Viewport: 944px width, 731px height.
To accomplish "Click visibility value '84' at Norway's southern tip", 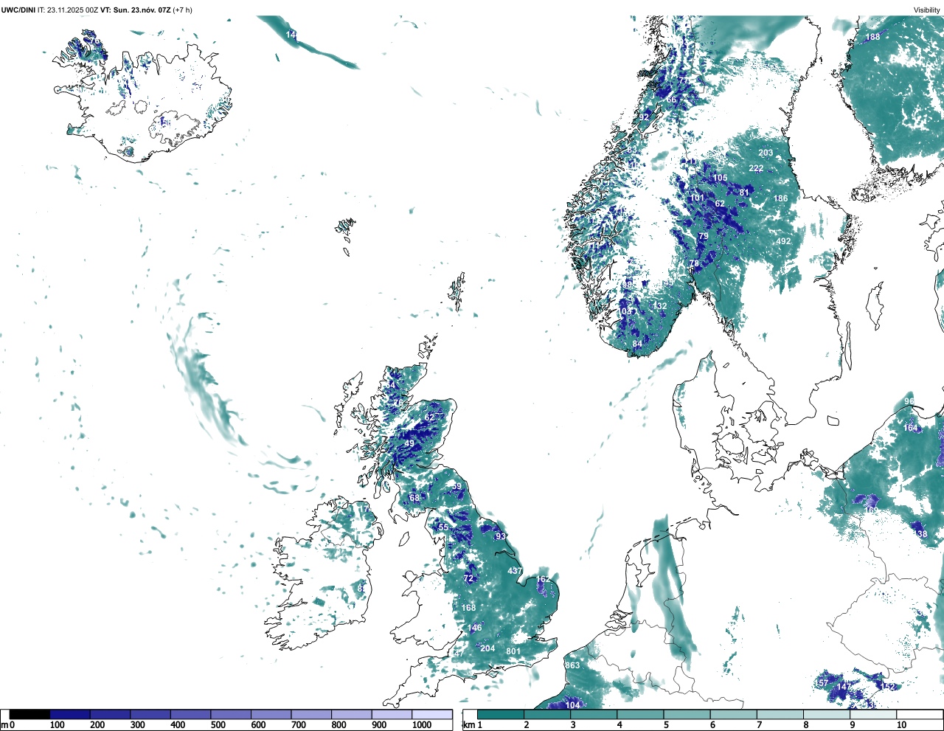I will [637, 344].
